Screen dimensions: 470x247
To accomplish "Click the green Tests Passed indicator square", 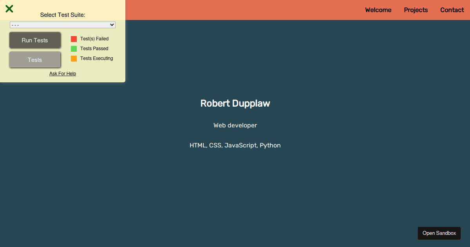I will tap(74, 48).
